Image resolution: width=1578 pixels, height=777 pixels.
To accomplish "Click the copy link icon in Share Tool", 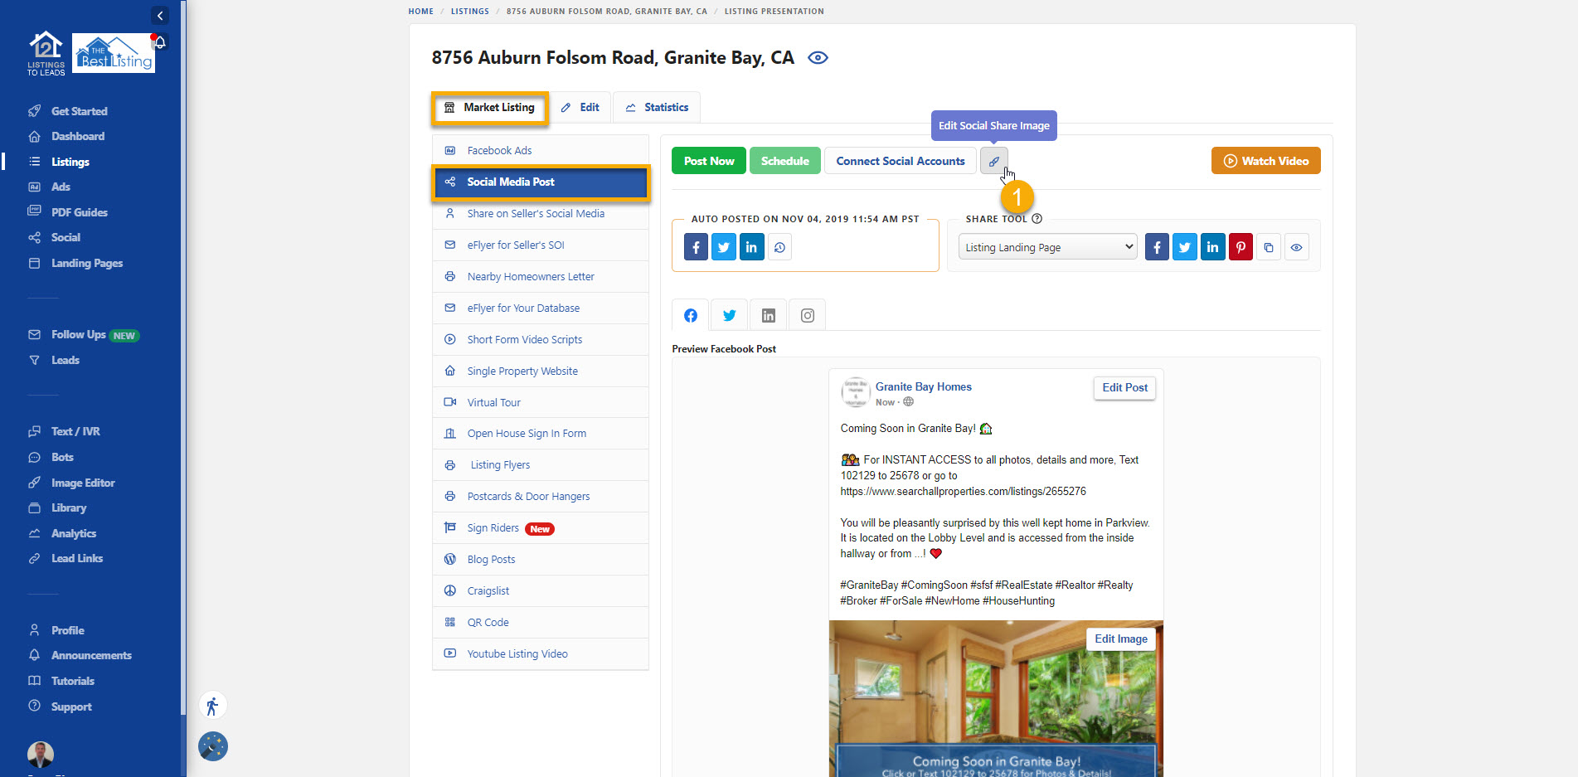I will (1269, 247).
